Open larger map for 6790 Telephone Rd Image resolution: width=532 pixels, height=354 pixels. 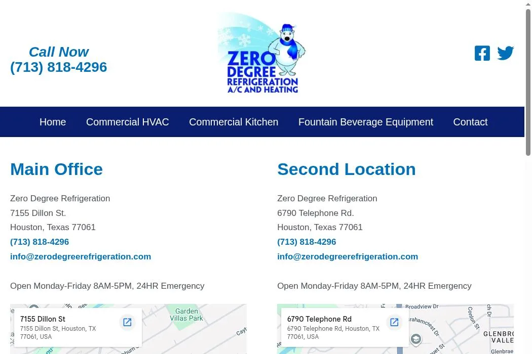point(394,322)
